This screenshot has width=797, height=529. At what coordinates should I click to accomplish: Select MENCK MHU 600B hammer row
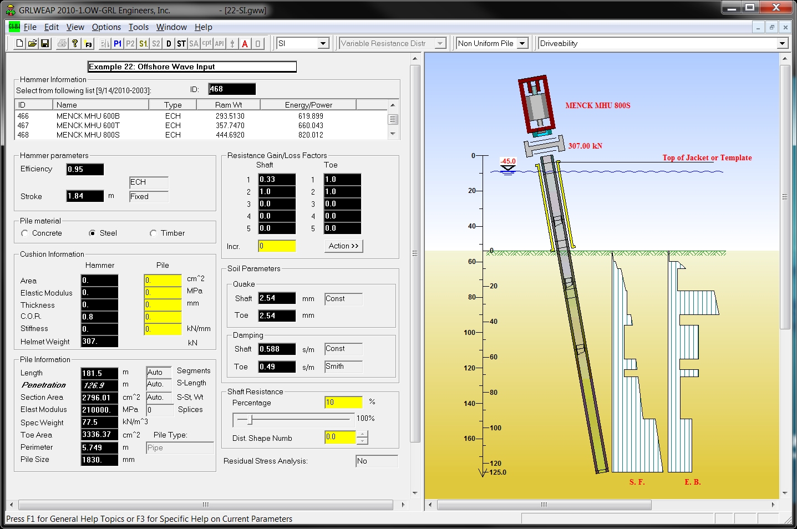[x=201, y=116]
